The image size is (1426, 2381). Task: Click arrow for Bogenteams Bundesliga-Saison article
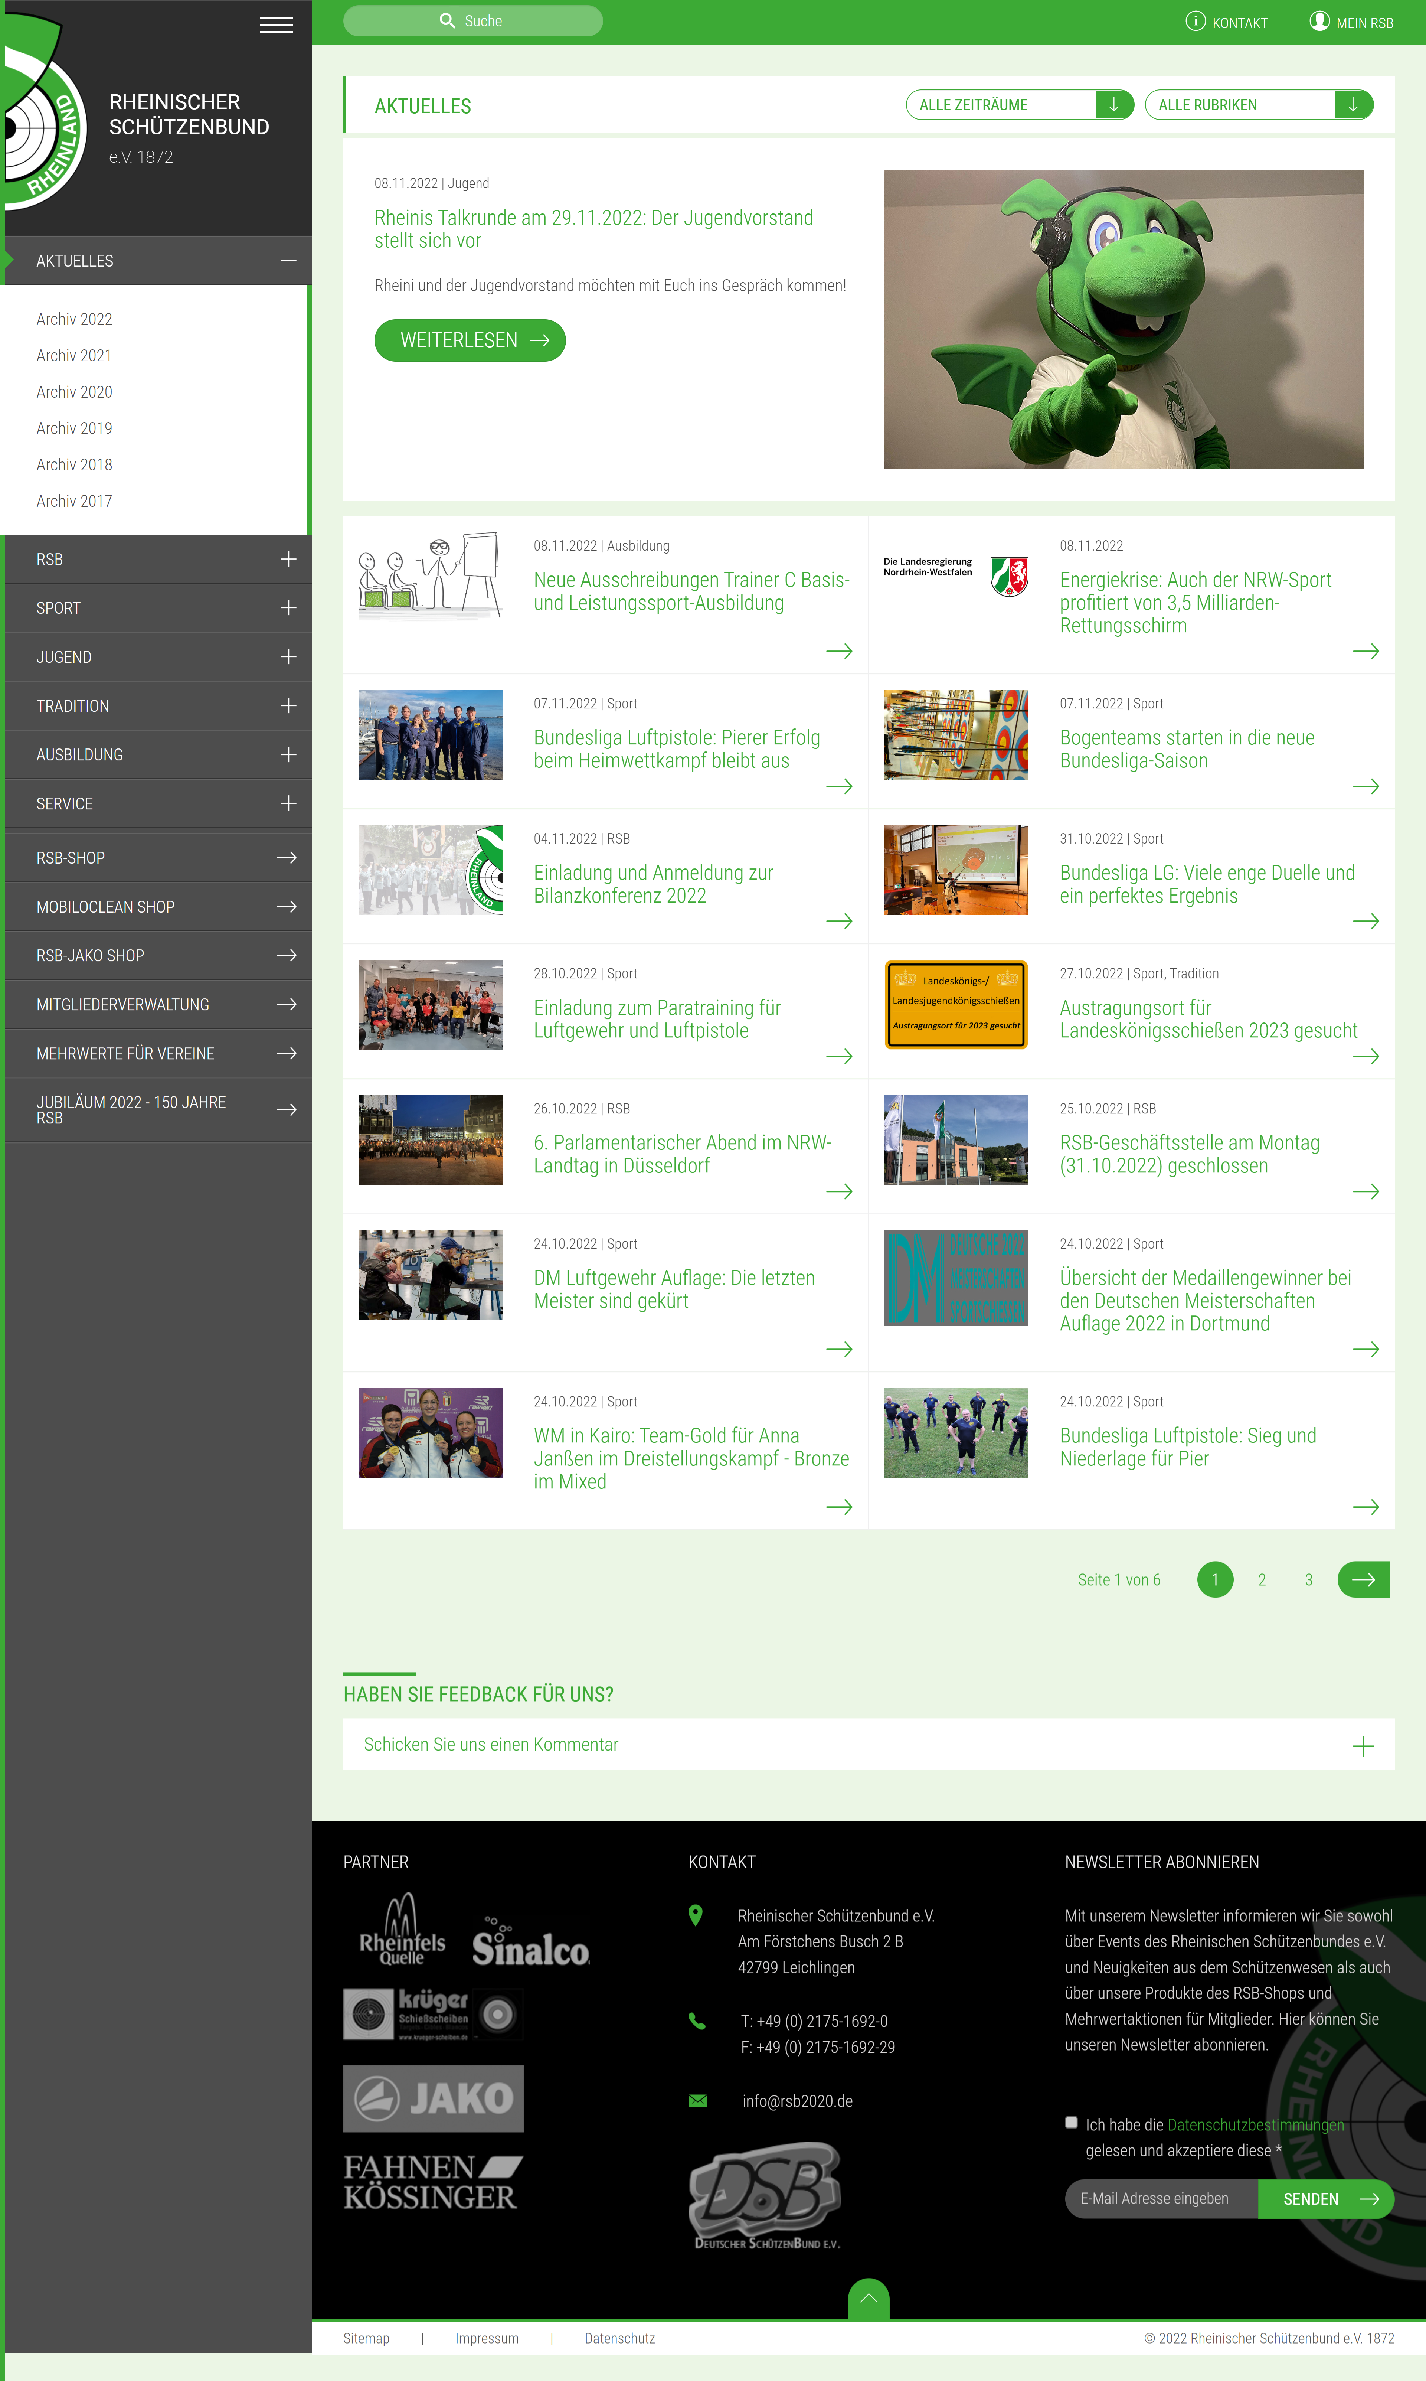point(1366,786)
